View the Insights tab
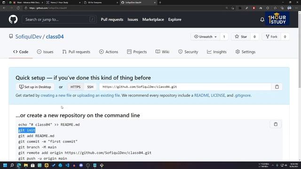This screenshot has height=169, width=301. tap(217, 52)
